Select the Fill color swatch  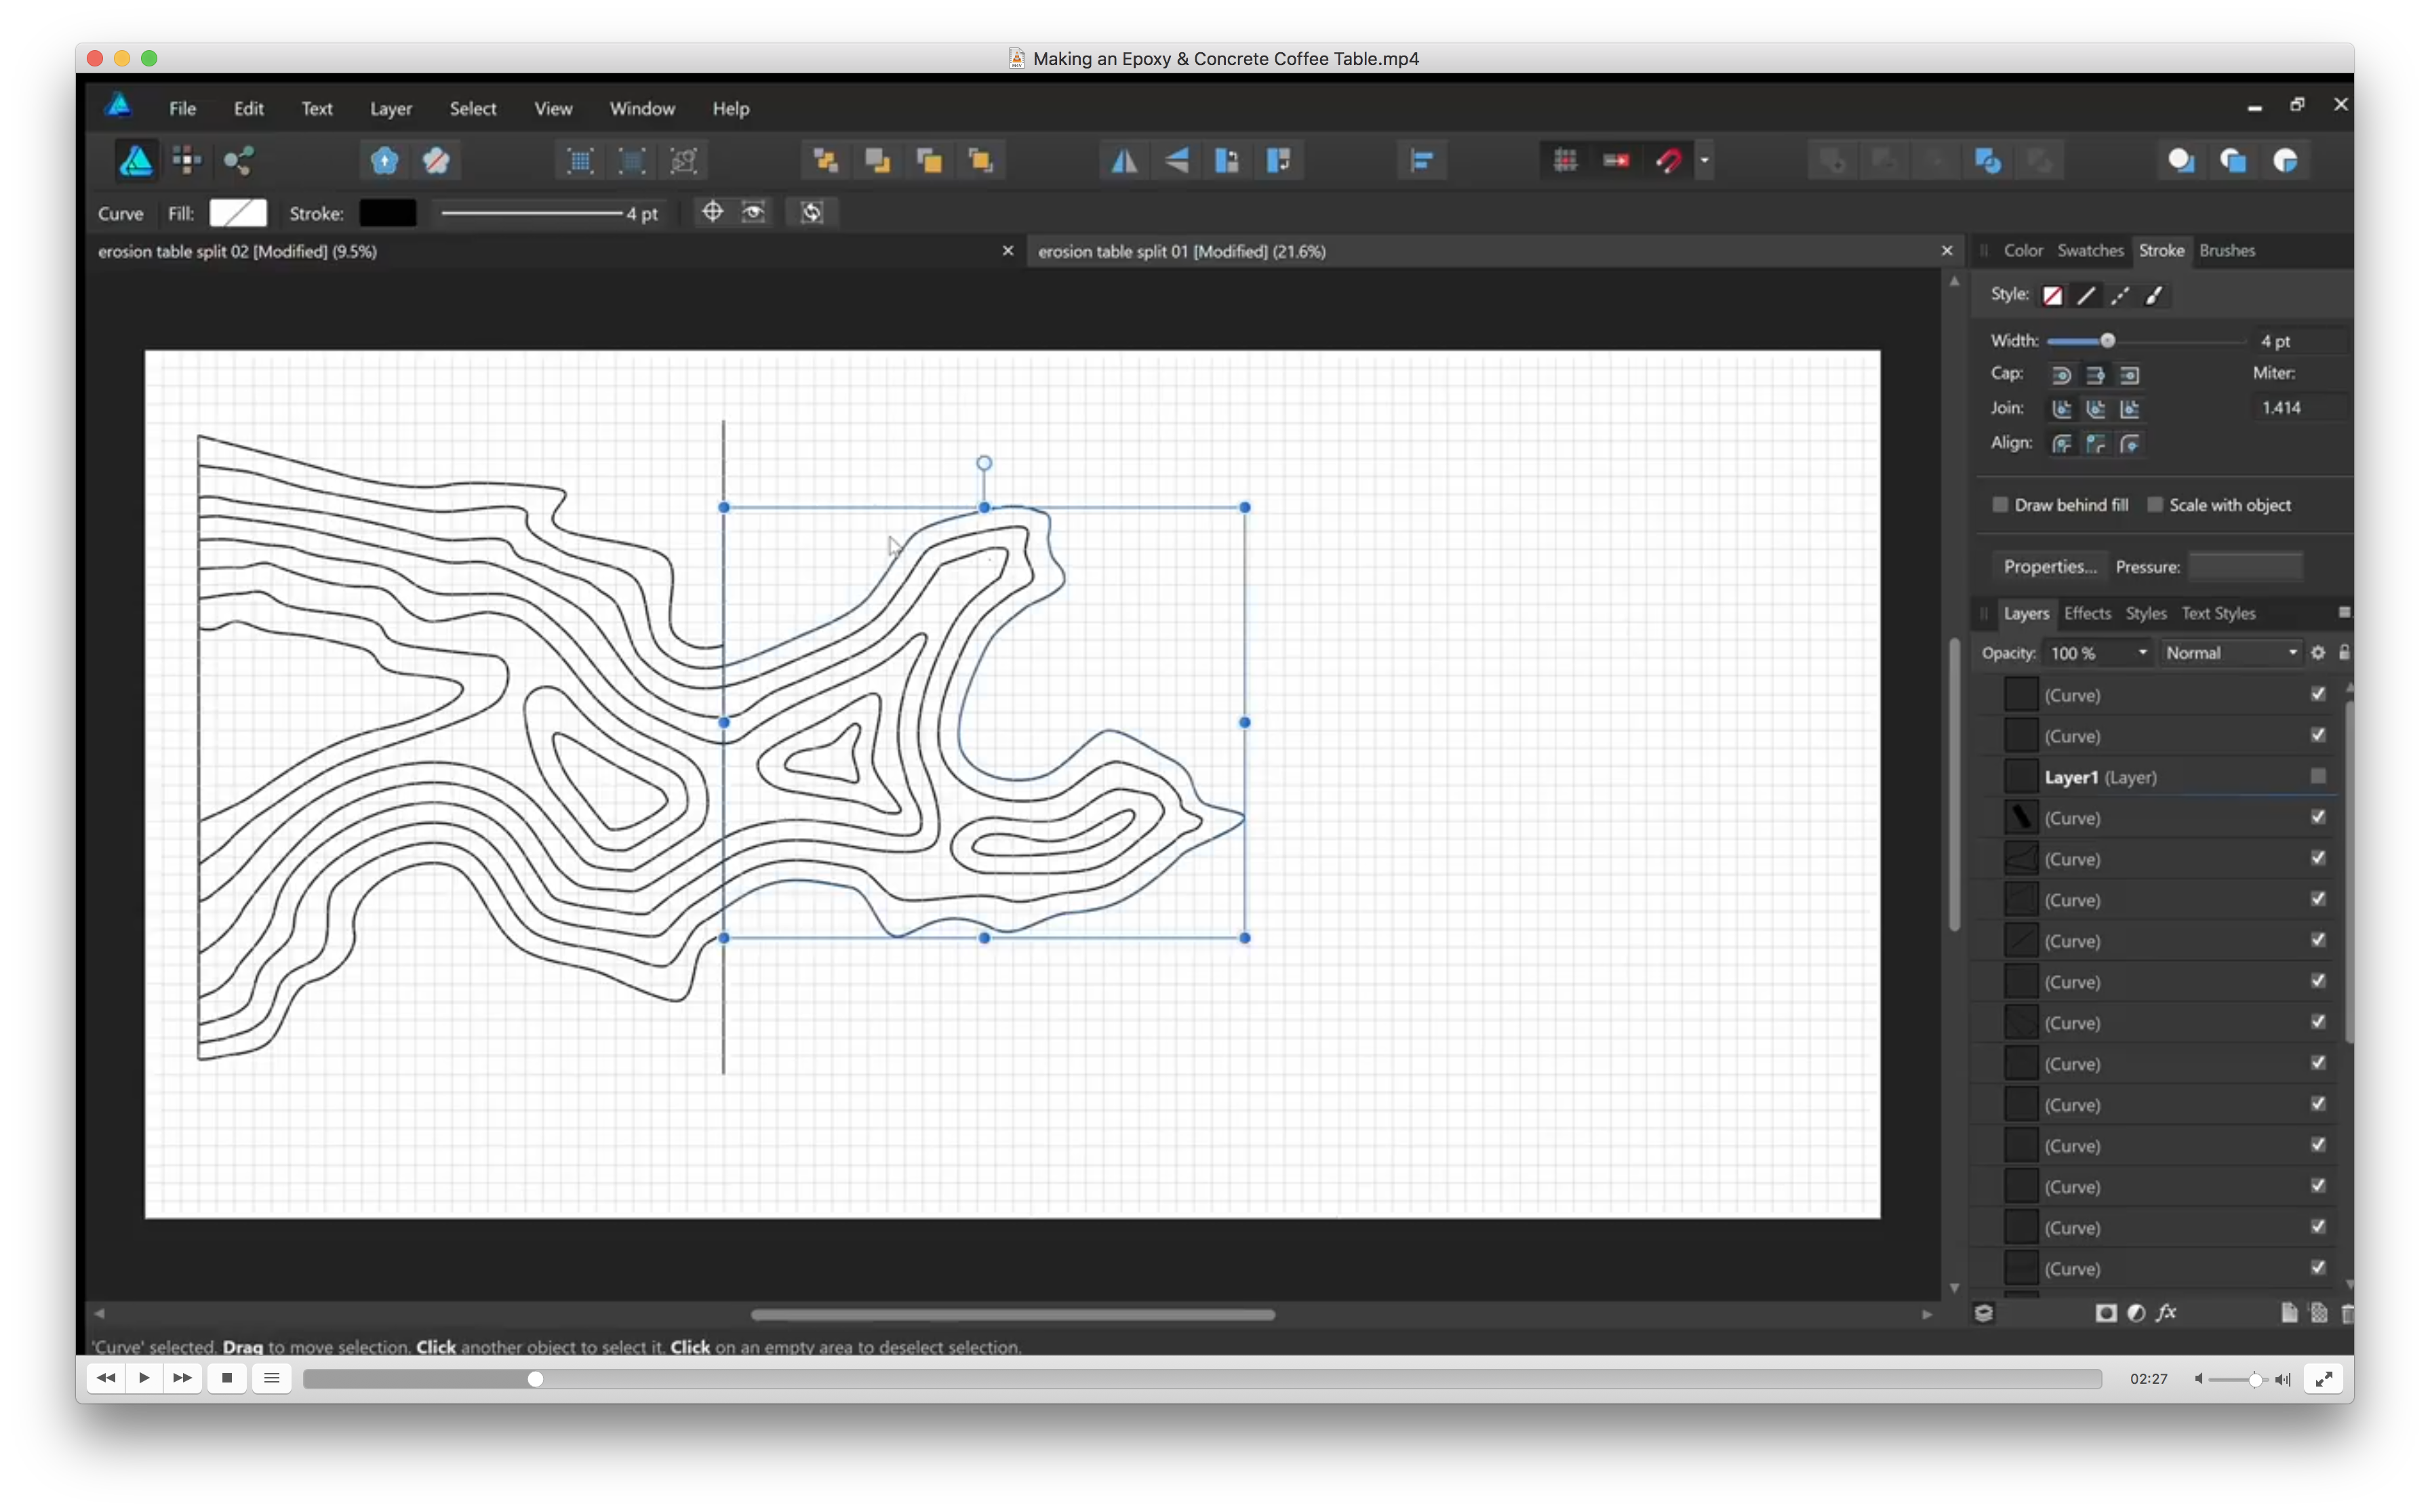[x=235, y=211]
